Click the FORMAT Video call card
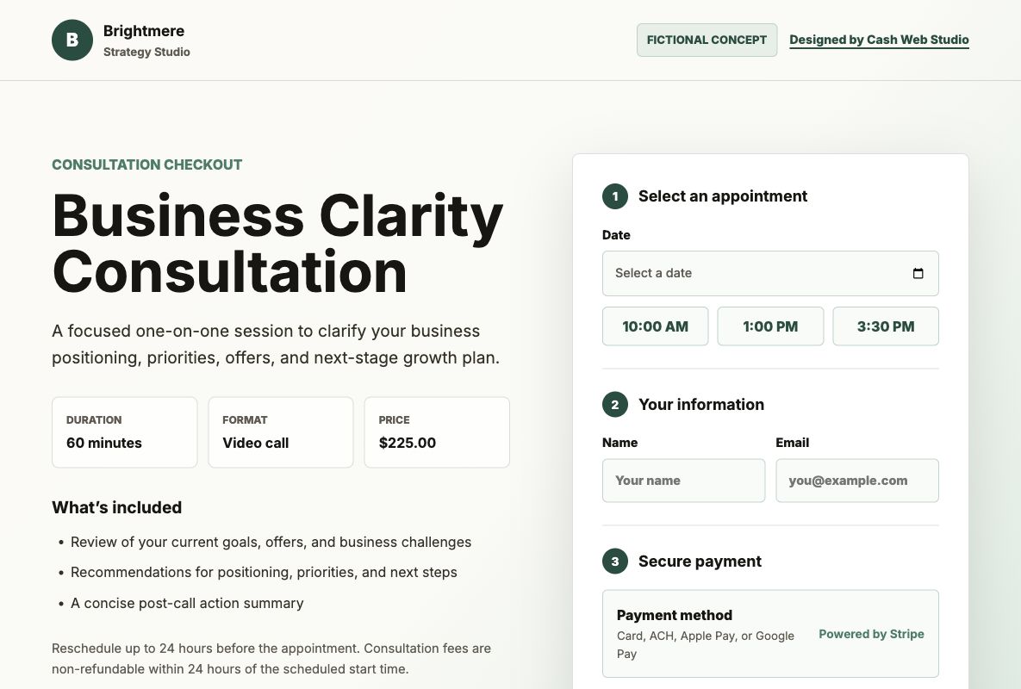Image resolution: width=1021 pixels, height=689 pixels. (x=281, y=432)
